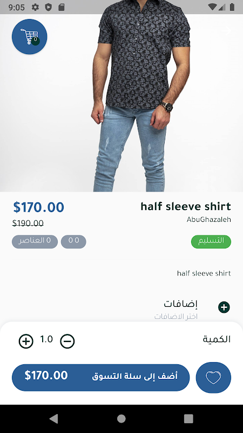Open the shopping cart button
Image resolution: width=243 pixels, height=433 pixels.
pos(30,36)
